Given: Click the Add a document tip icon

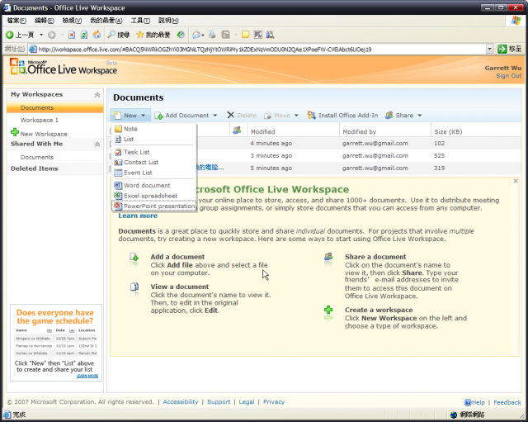Looking at the screenshot, I should pos(134,258).
